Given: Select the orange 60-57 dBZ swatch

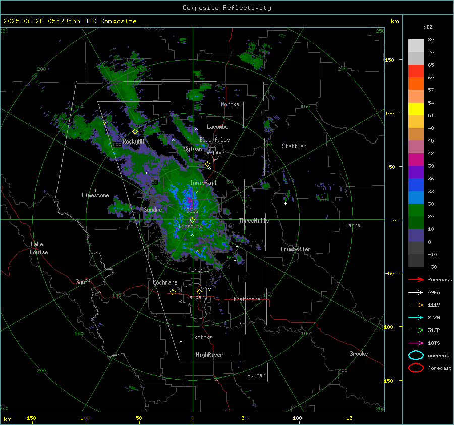Looking at the screenshot, I should click(416, 84).
